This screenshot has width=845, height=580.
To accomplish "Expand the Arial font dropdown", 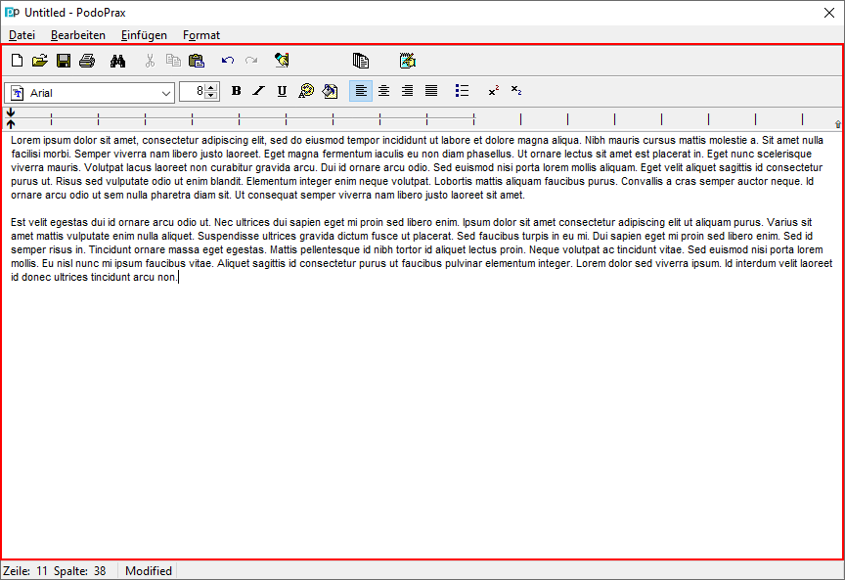I will click(x=165, y=92).
